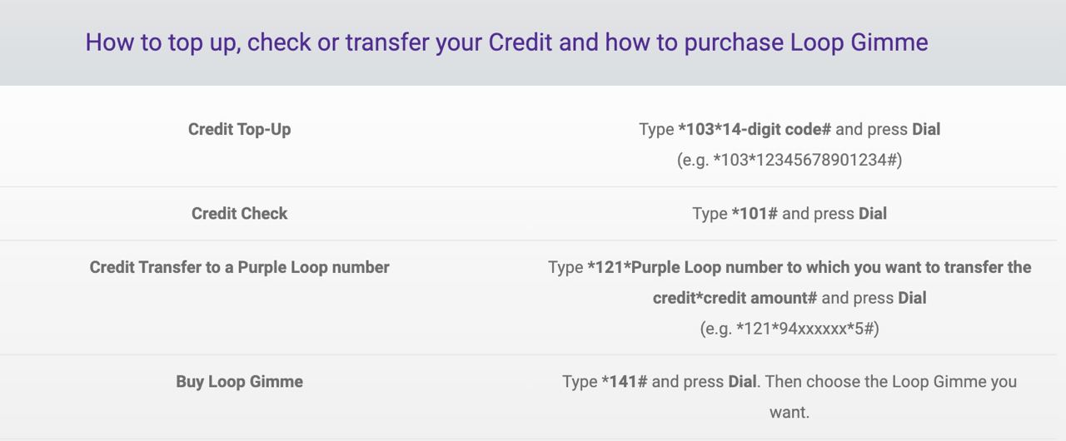The width and height of the screenshot is (1066, 441).
Task: Click the Buy Loop Gimme row label
Action: [x=239, y=381]
